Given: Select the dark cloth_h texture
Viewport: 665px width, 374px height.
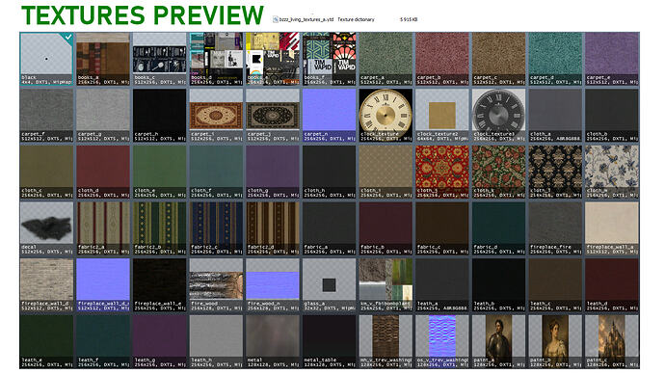Looking at the screenshot, I should point(329,172).
